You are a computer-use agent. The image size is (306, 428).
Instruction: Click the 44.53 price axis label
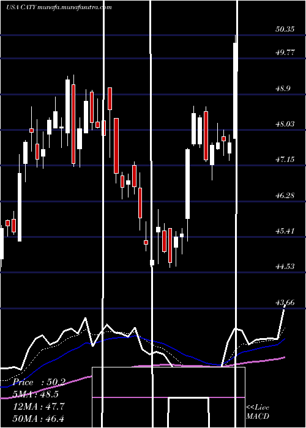coord(285,267)
